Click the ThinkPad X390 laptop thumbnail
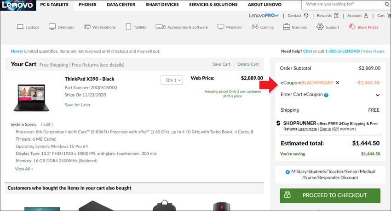This screenshot has width=391, height=211. coord(31,97)
